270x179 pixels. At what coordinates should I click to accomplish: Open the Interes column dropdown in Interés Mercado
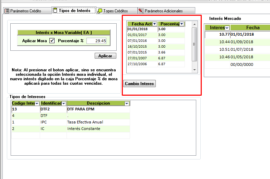click(227, 28)
